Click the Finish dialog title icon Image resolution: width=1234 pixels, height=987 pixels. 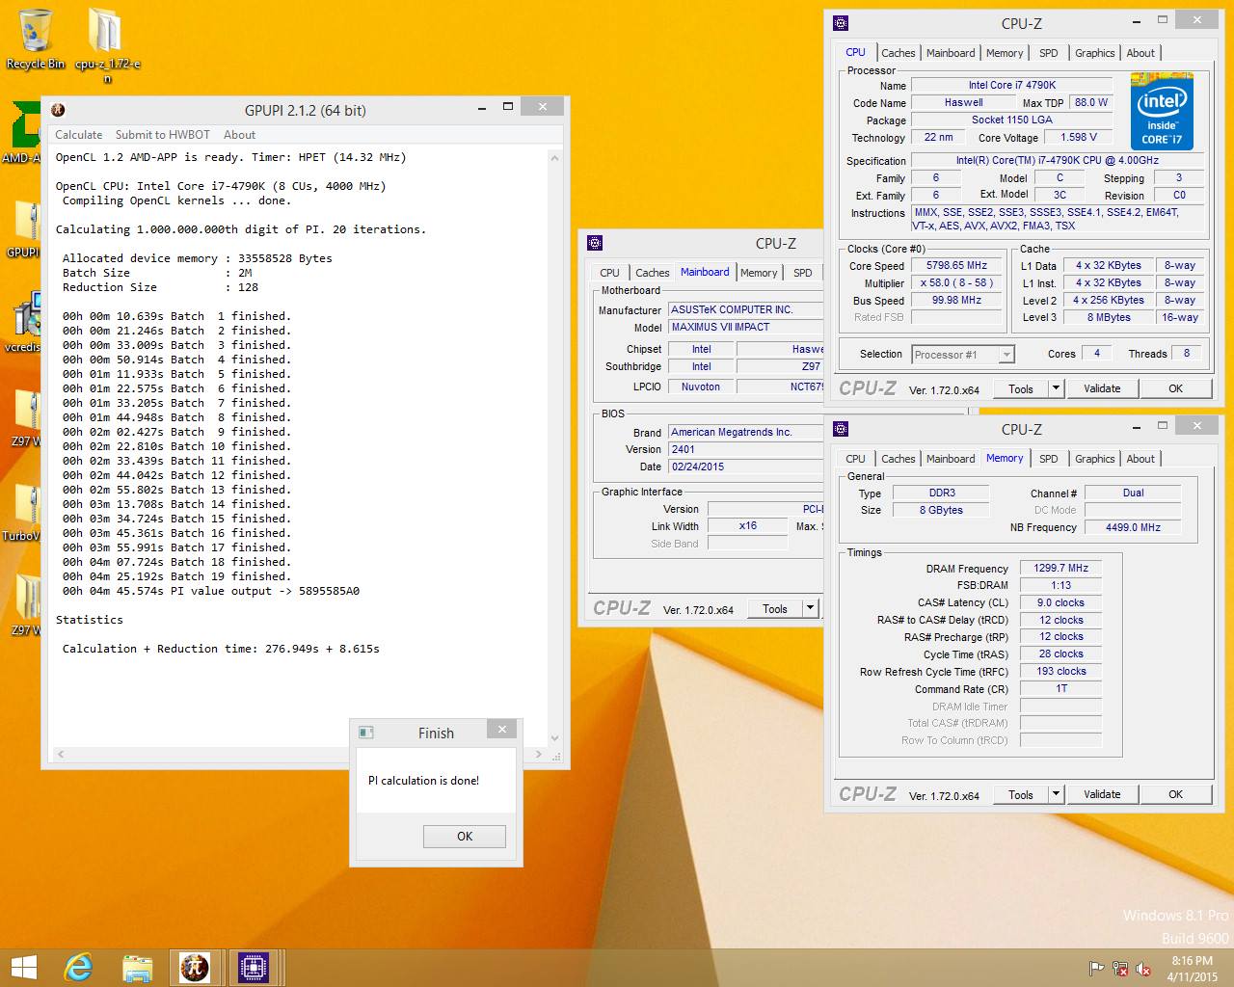pyautogui.click(x=366, y=733)
